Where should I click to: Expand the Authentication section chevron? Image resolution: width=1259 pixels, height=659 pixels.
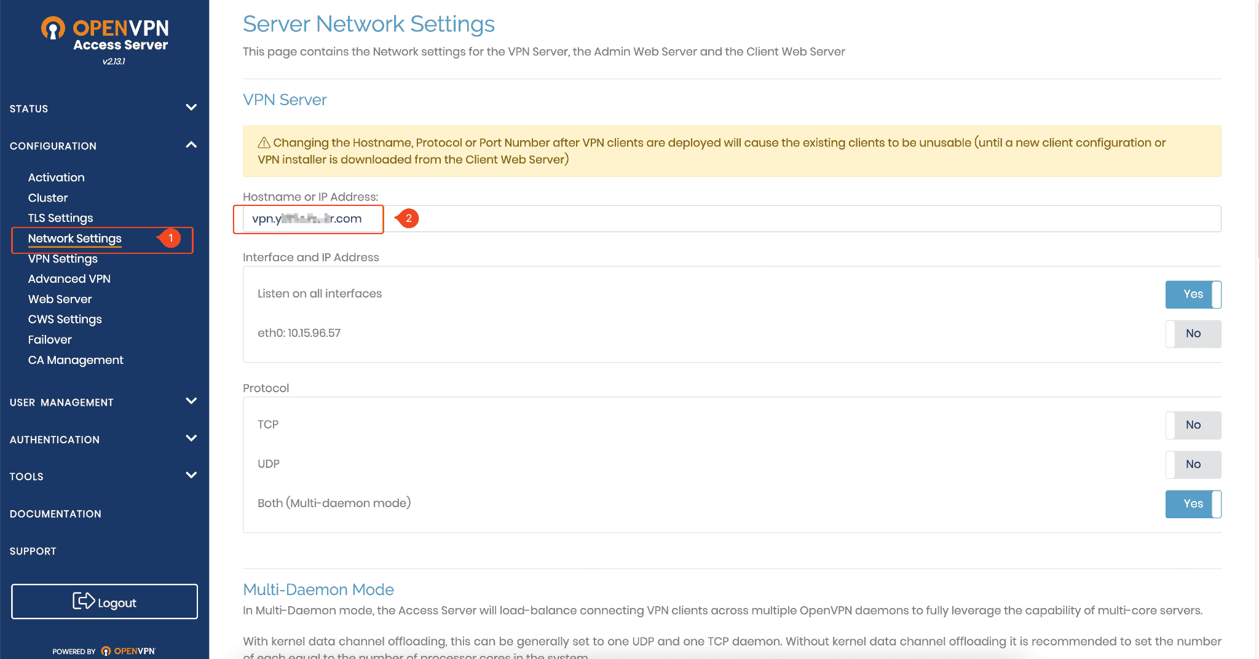coord(191,439)
